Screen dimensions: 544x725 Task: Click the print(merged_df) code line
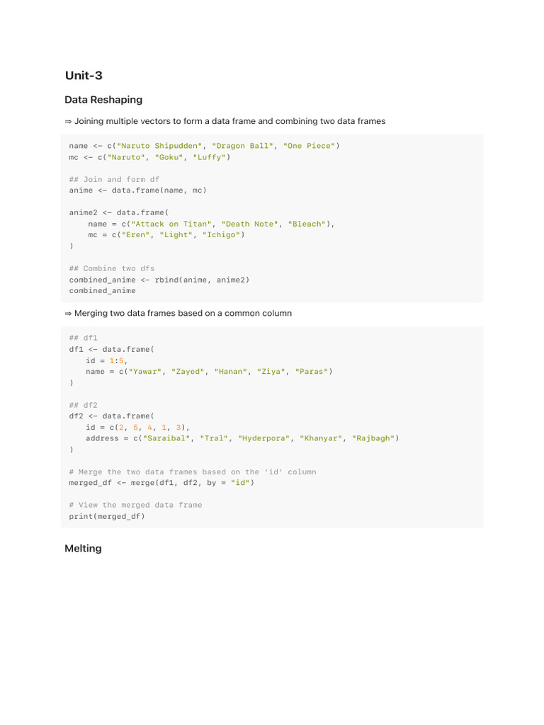(106, 516)
